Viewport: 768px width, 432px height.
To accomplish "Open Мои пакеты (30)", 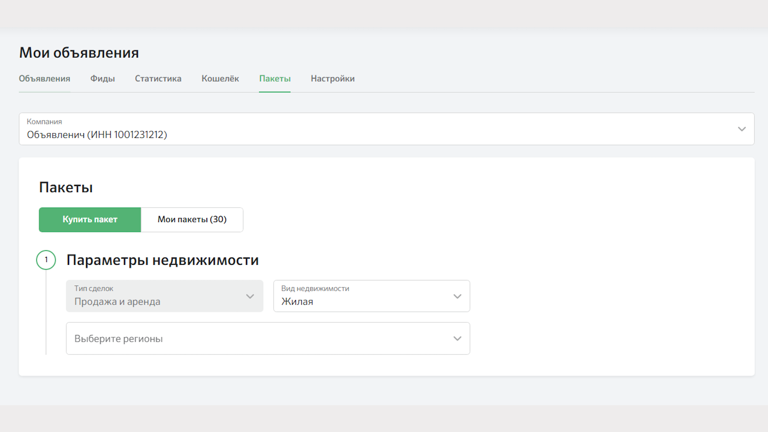I will point(192,220).
